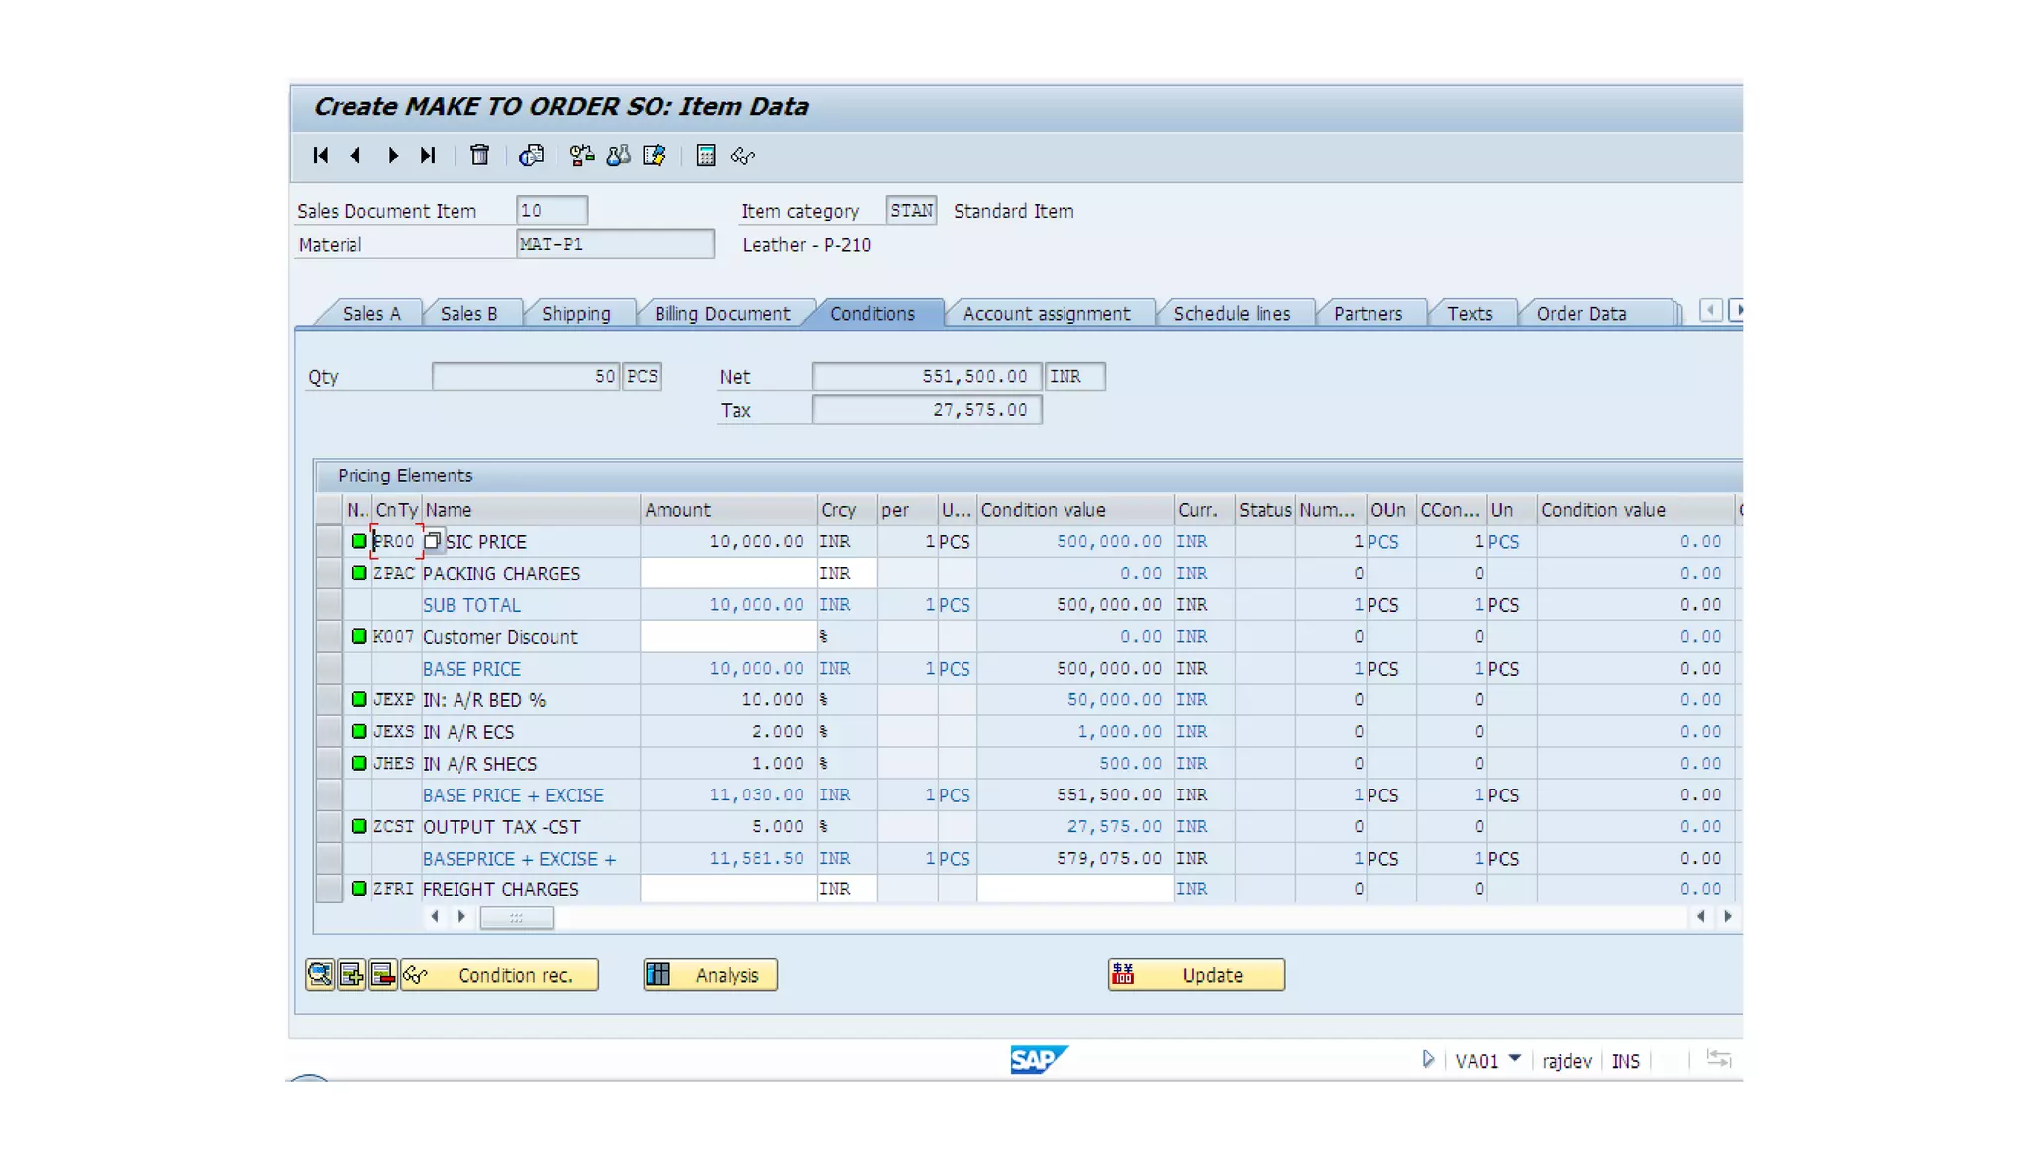Click the calculator icon in toolbar
Screen dimensions: 2028x1159
705,156
